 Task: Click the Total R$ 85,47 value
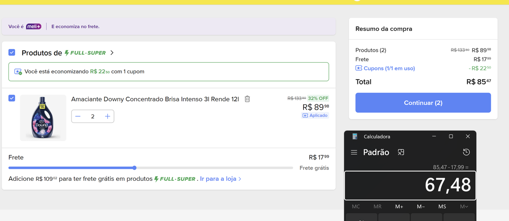(479, 82)
